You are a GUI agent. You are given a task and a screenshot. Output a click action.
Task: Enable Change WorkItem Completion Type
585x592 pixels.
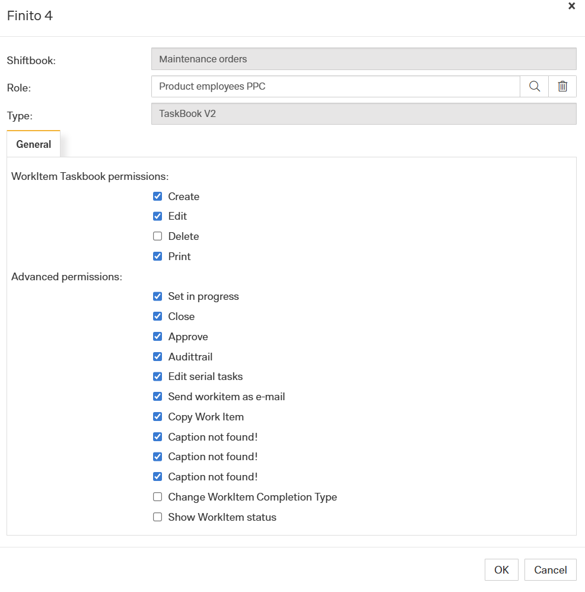pyautogui.click(x=157, y=497)
